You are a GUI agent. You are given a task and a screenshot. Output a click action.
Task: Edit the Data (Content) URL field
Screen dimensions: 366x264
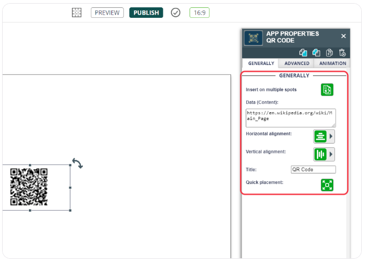(x=290, y=118)
